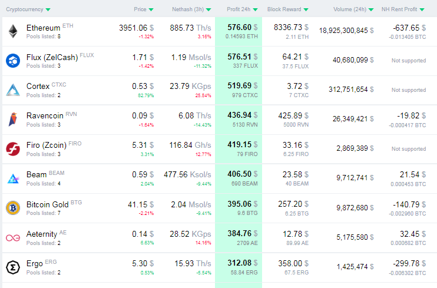Click Ergo's 15.93 Th/s nethash
The image size is (437, 288).
(x=193, y=263)
